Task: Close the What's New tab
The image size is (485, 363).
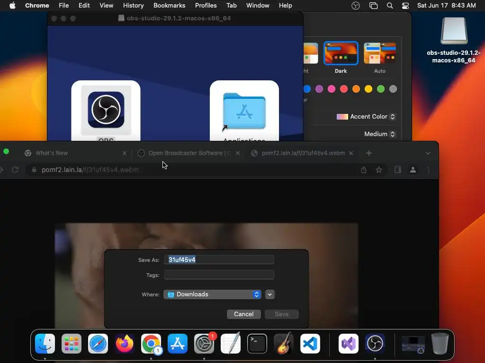Action: 125,153
